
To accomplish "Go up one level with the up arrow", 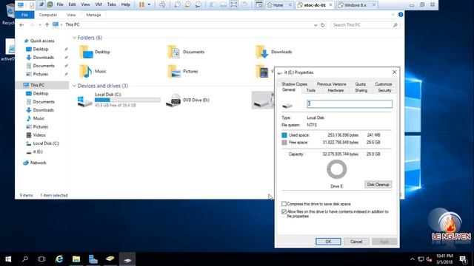I will tap(47, 24).
